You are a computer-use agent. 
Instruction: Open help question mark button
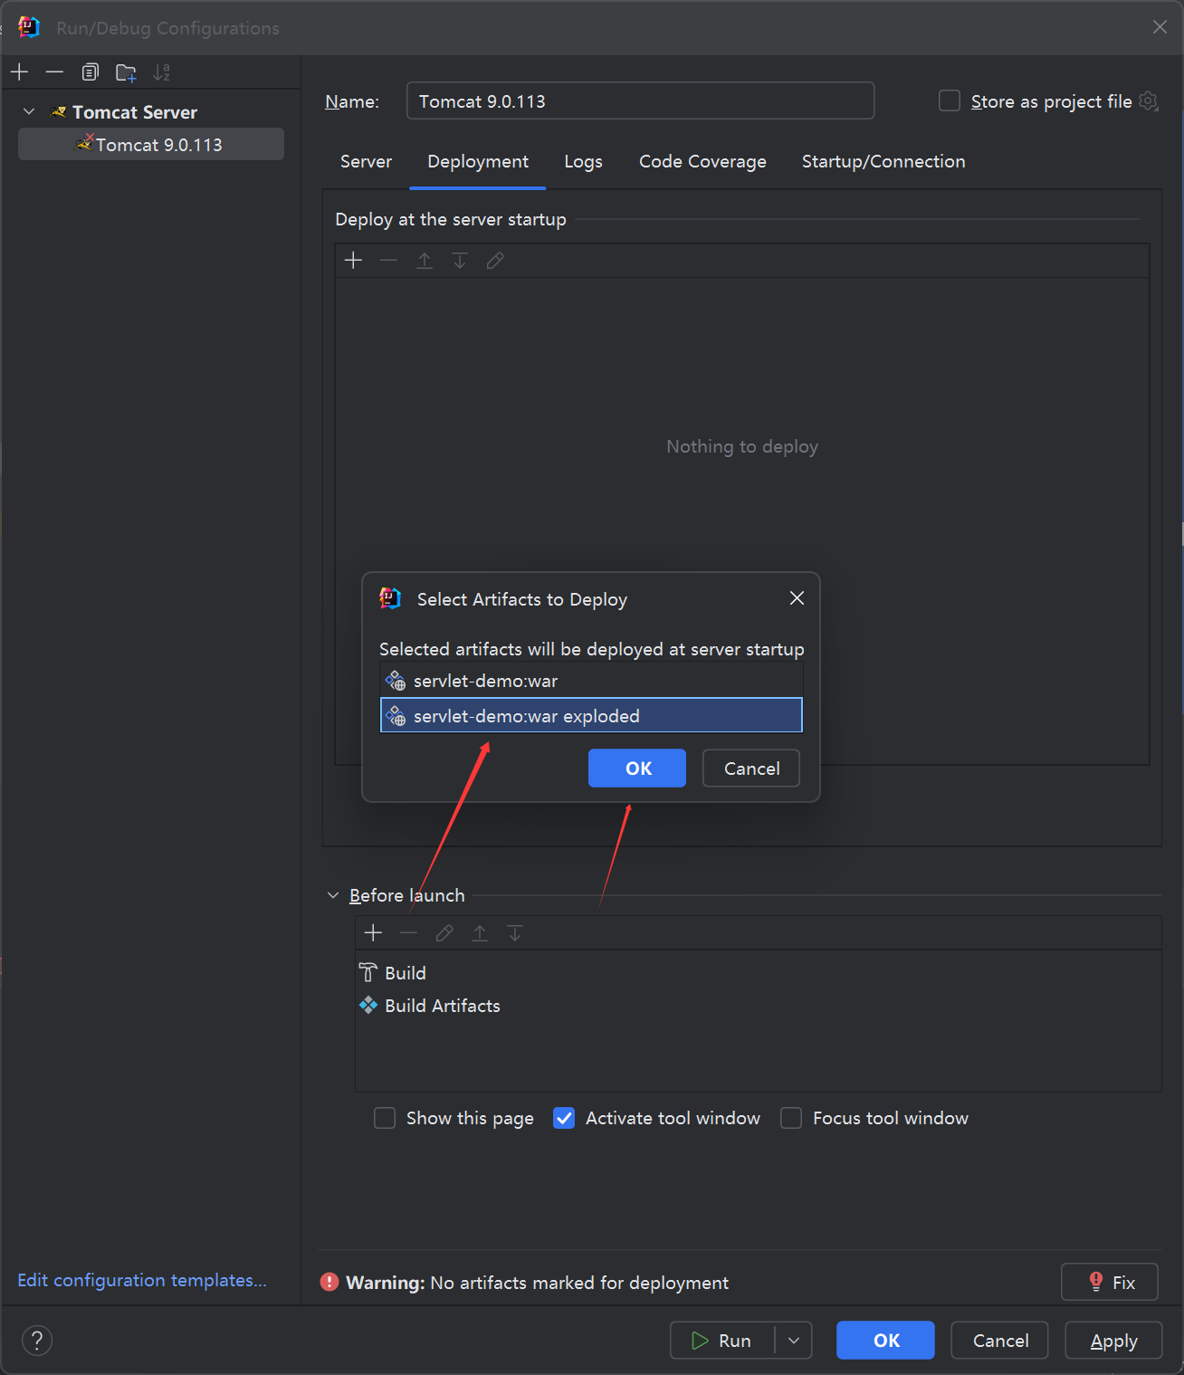click(x=37, y=1341)
